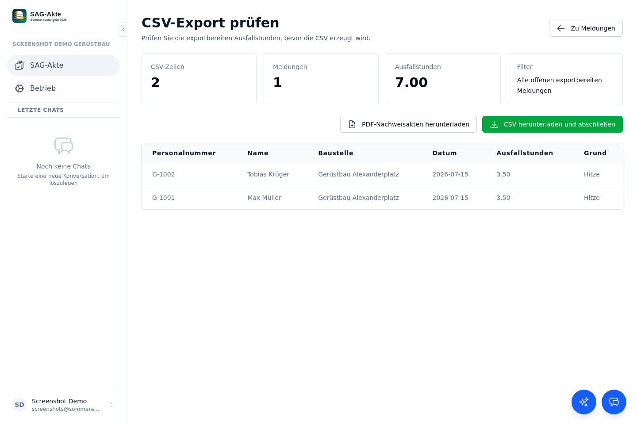Download the PDF-Nachweisakten
The height and width of the screenshot is (425, 637).
tap(408, 124)
